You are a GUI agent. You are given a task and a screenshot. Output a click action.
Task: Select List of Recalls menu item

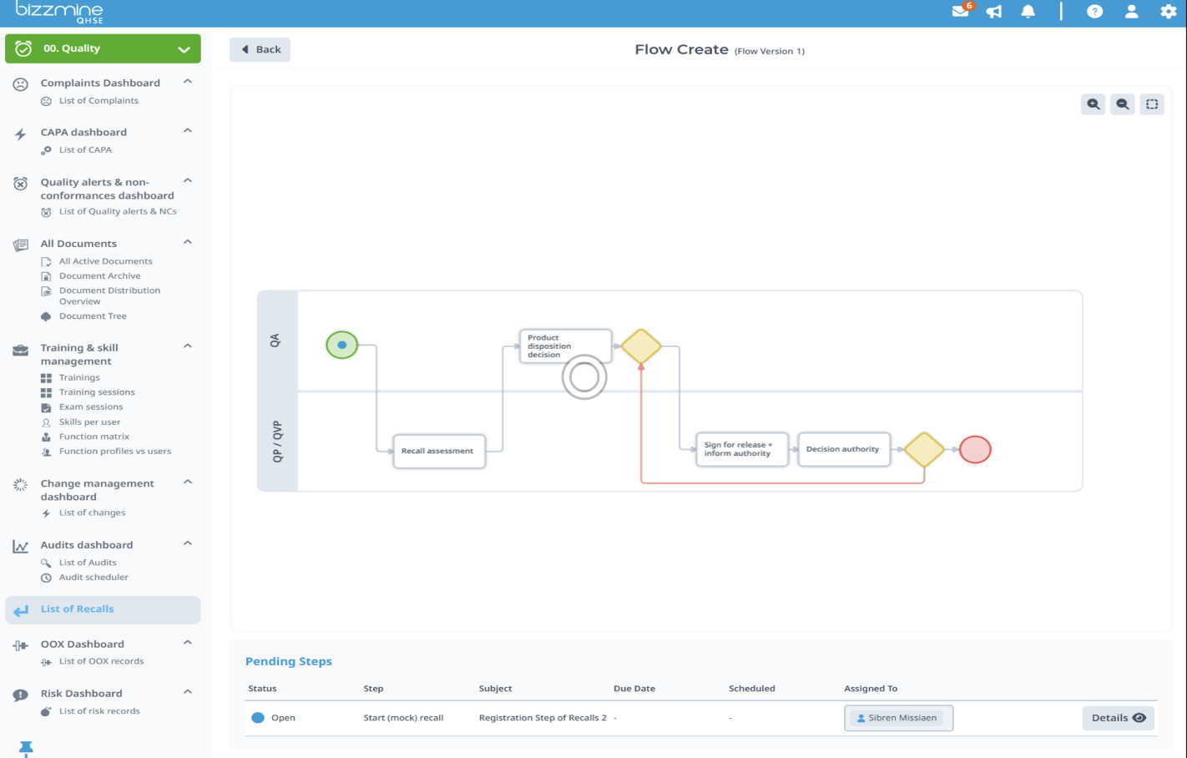coord(103,610)
